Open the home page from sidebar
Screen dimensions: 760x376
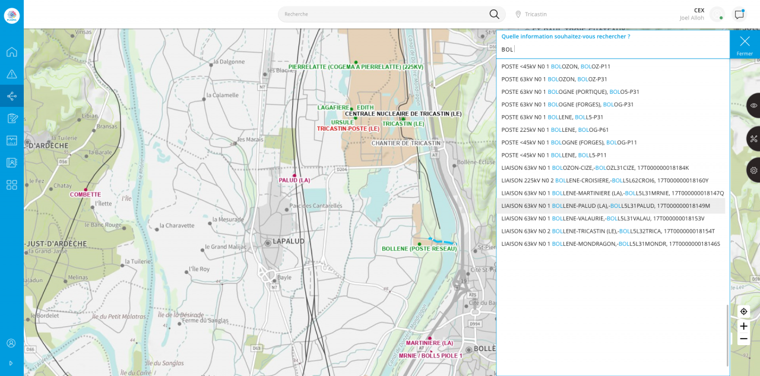12,52
